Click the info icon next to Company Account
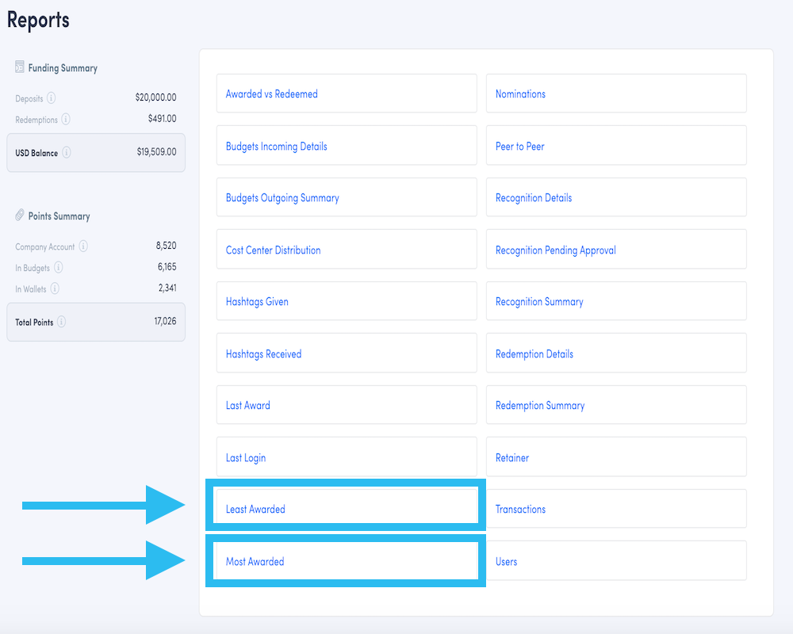The height and width of the screenshot is (634, 793). pyautogui.click(x=82, y=246)
